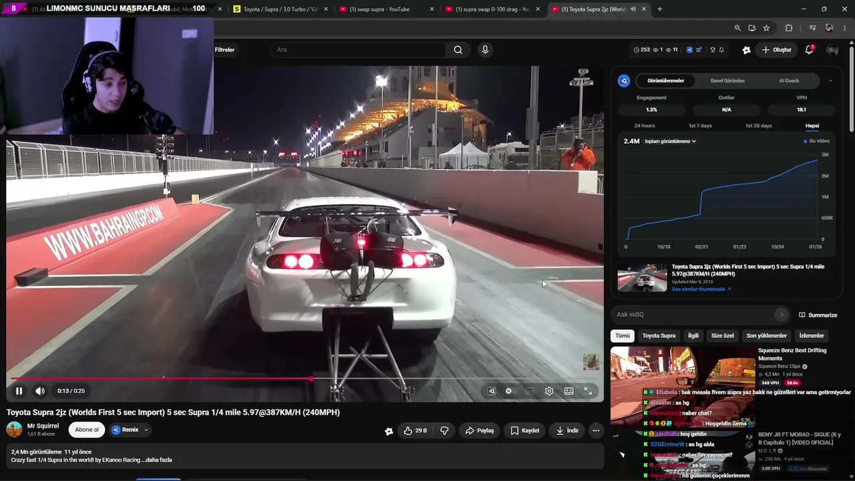This screenshot has height=481, width=855.
Task: Open the browser extensions puzzle icon
Action: [x=789, y=28]
